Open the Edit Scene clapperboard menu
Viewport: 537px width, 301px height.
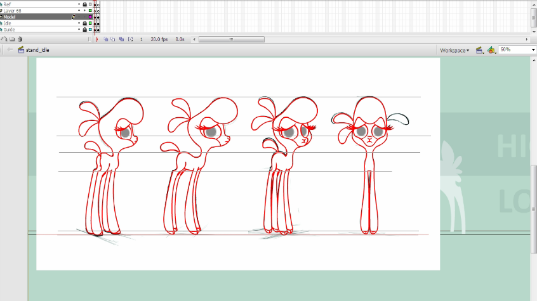[480, 49]
